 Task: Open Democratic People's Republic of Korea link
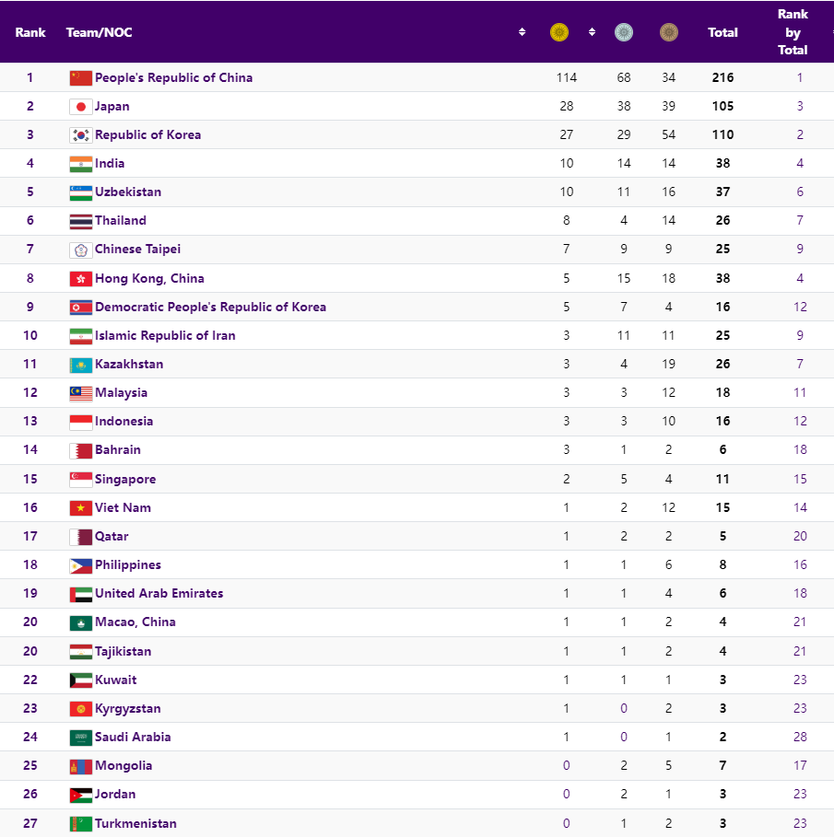coord(210,307)
